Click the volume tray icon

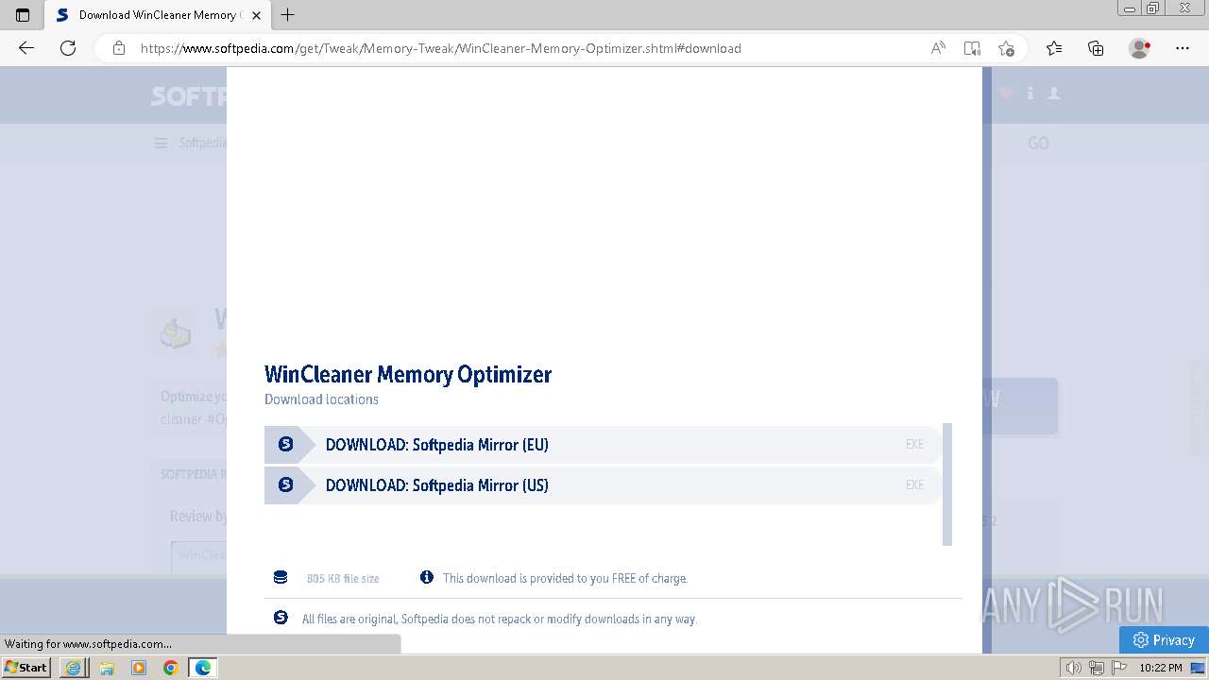[x=1074, y=668]
